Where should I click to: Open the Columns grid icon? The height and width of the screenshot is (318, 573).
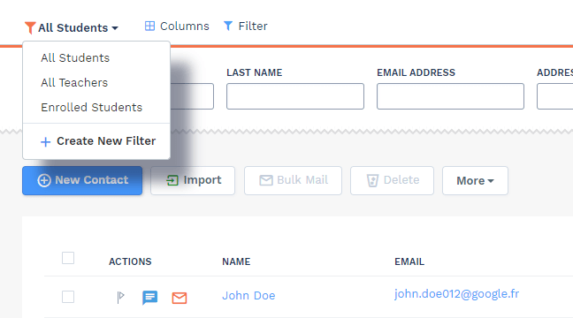pyautogui.click(x=149, y=26)
